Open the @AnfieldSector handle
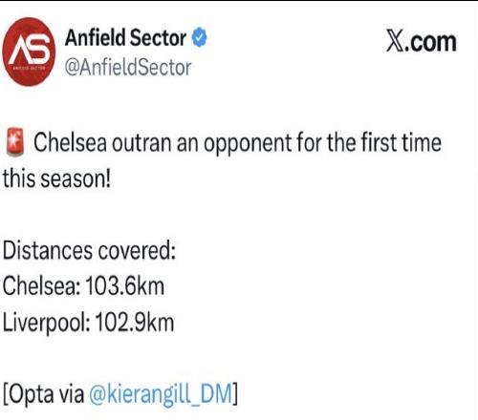The width and height of the screenshot is (478, 420). [x=128, y=68]
